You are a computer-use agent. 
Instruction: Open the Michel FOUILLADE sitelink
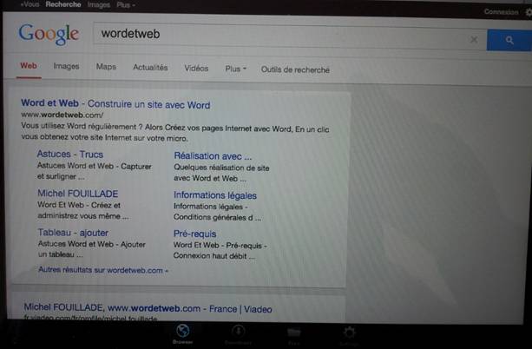[78, 194]
